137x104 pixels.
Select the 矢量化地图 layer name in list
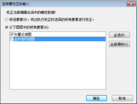23,34
